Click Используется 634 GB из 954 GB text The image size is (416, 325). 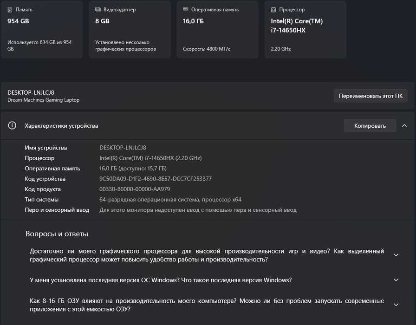[39, 45]
